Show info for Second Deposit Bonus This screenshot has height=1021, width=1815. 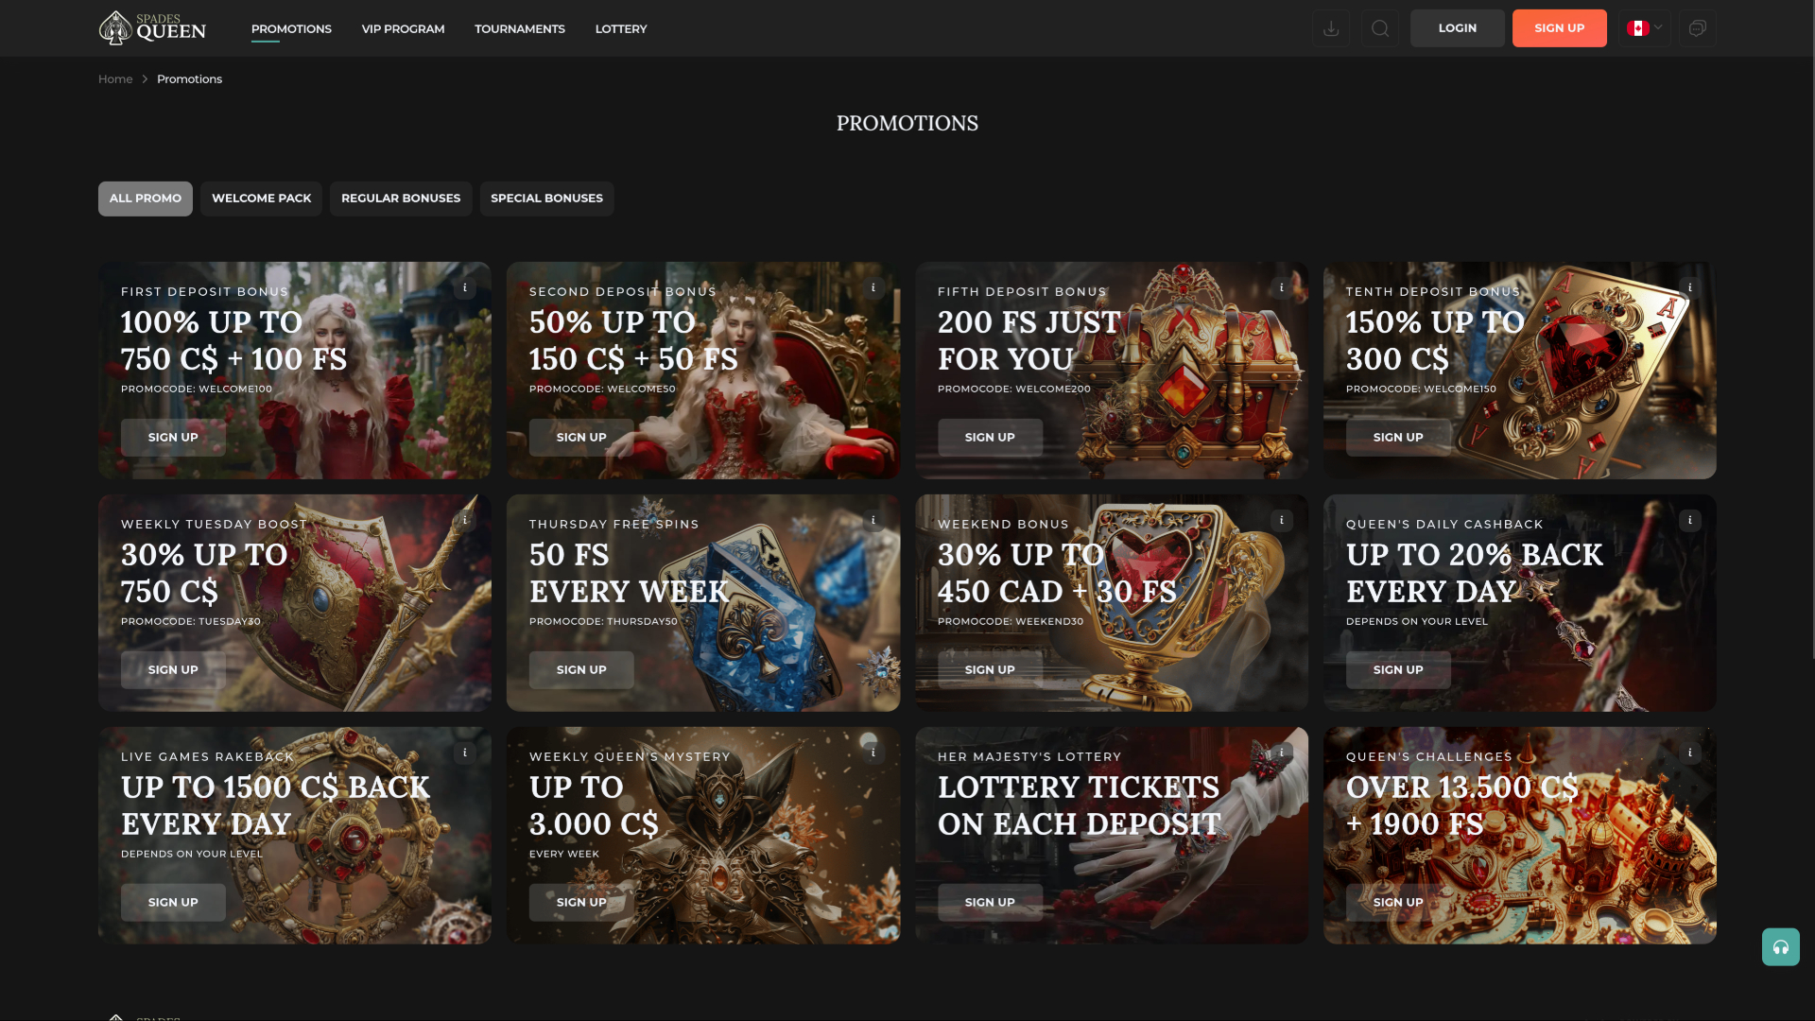click(873, 287)
